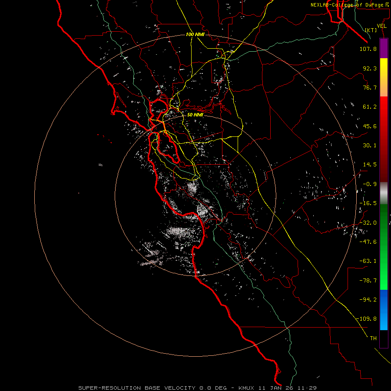The height and width of the screenshot is (391, 391).
Task: Click the 'SUPER-RESOLUTION BASE VELOCITY' caption text
Action: coord(137,388)
